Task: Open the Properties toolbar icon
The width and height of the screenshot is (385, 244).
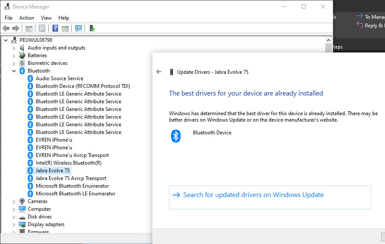Action: point(42,29)
